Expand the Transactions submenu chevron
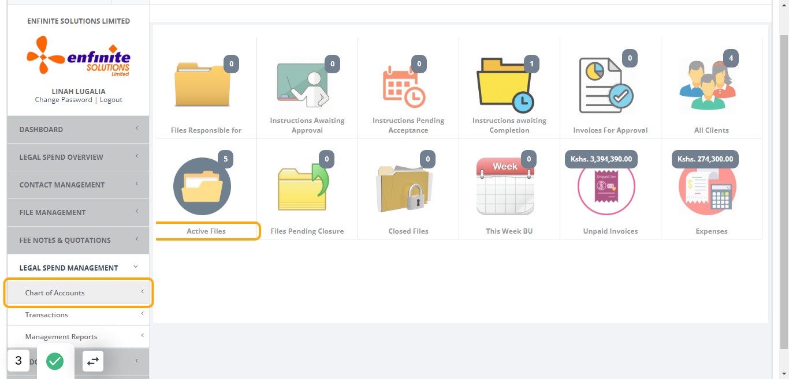789x379 pixels. [x=142, y=314]
